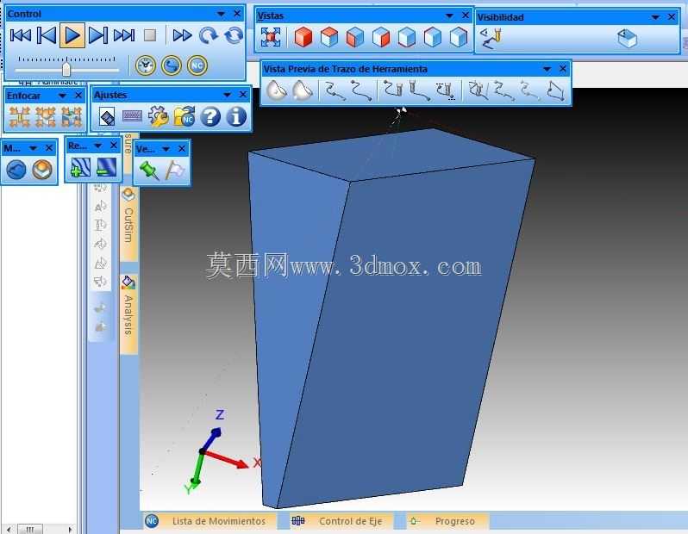Open the Control panel dropdown arrow
Screen dimensions: 688x534
(x=221, y=14)
